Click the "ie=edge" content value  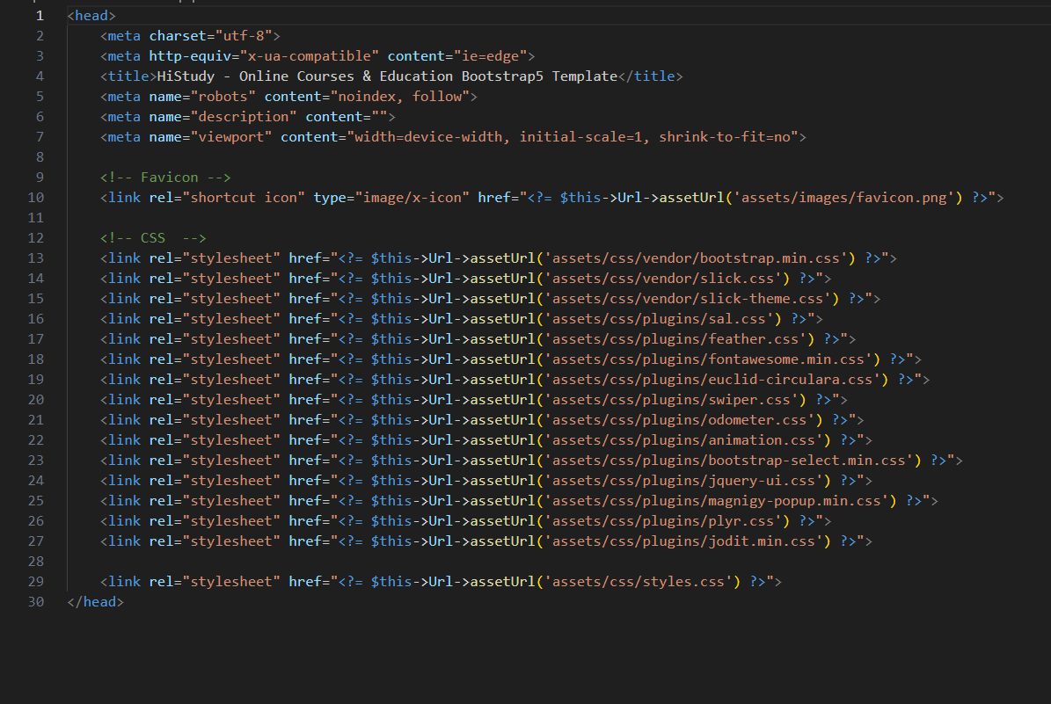tap(491, 55)
